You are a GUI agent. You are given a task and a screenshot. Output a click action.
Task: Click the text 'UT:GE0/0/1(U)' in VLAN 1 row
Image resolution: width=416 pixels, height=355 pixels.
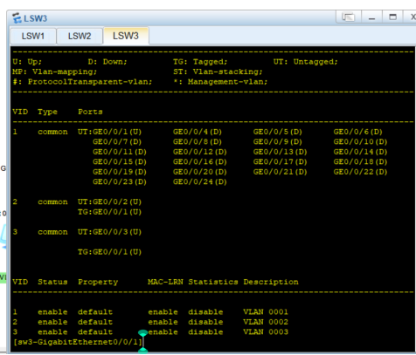point(109,132)
